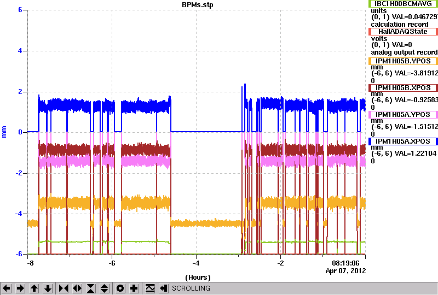This screenshot has height=295, width=438.
Task: Click vertical diamond zoom-out Y axis button
Action: pos(105,288)
